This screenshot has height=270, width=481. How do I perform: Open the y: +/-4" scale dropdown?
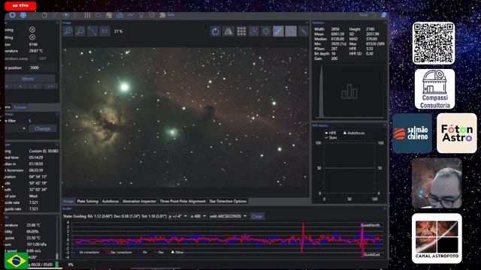click(x=177, y=216)
